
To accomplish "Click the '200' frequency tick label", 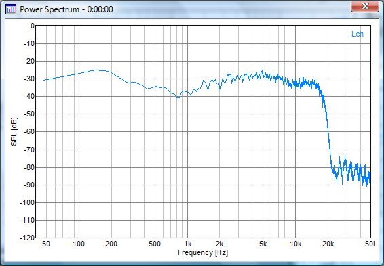I will 111,244.
